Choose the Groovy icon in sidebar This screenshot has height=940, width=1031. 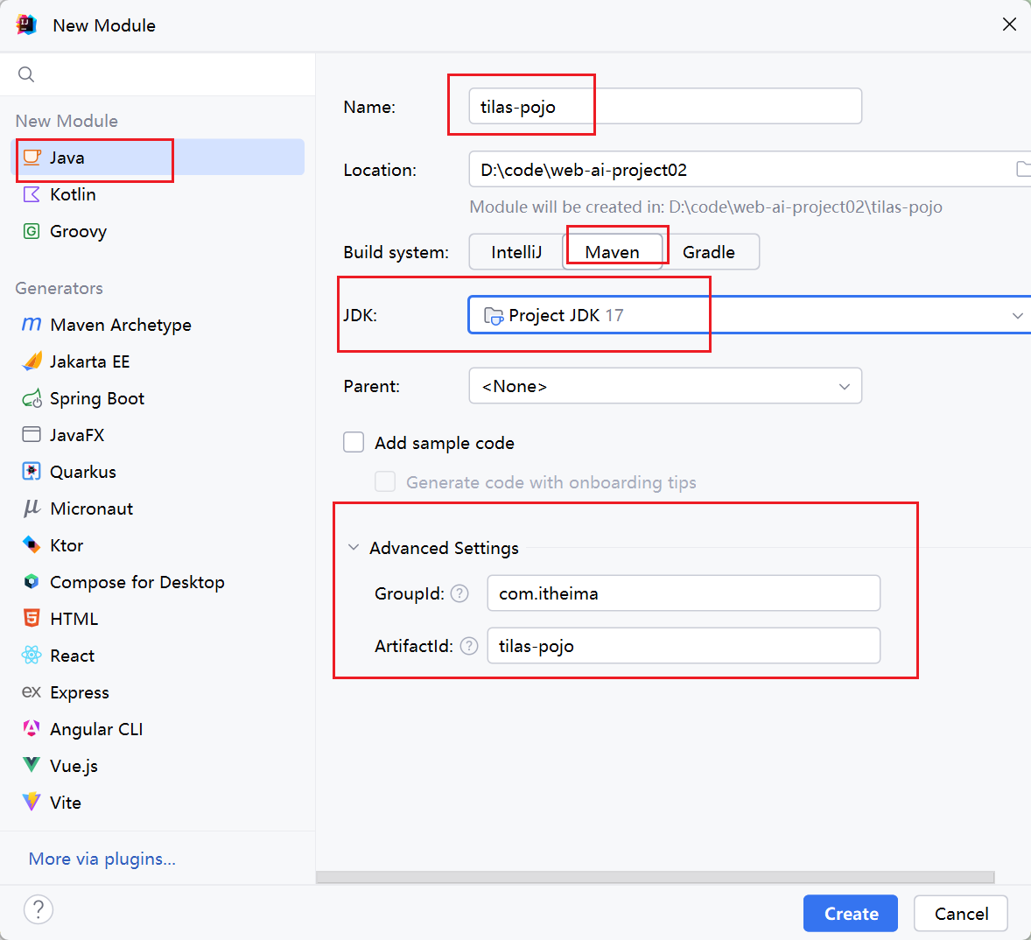tap(32, 231)
